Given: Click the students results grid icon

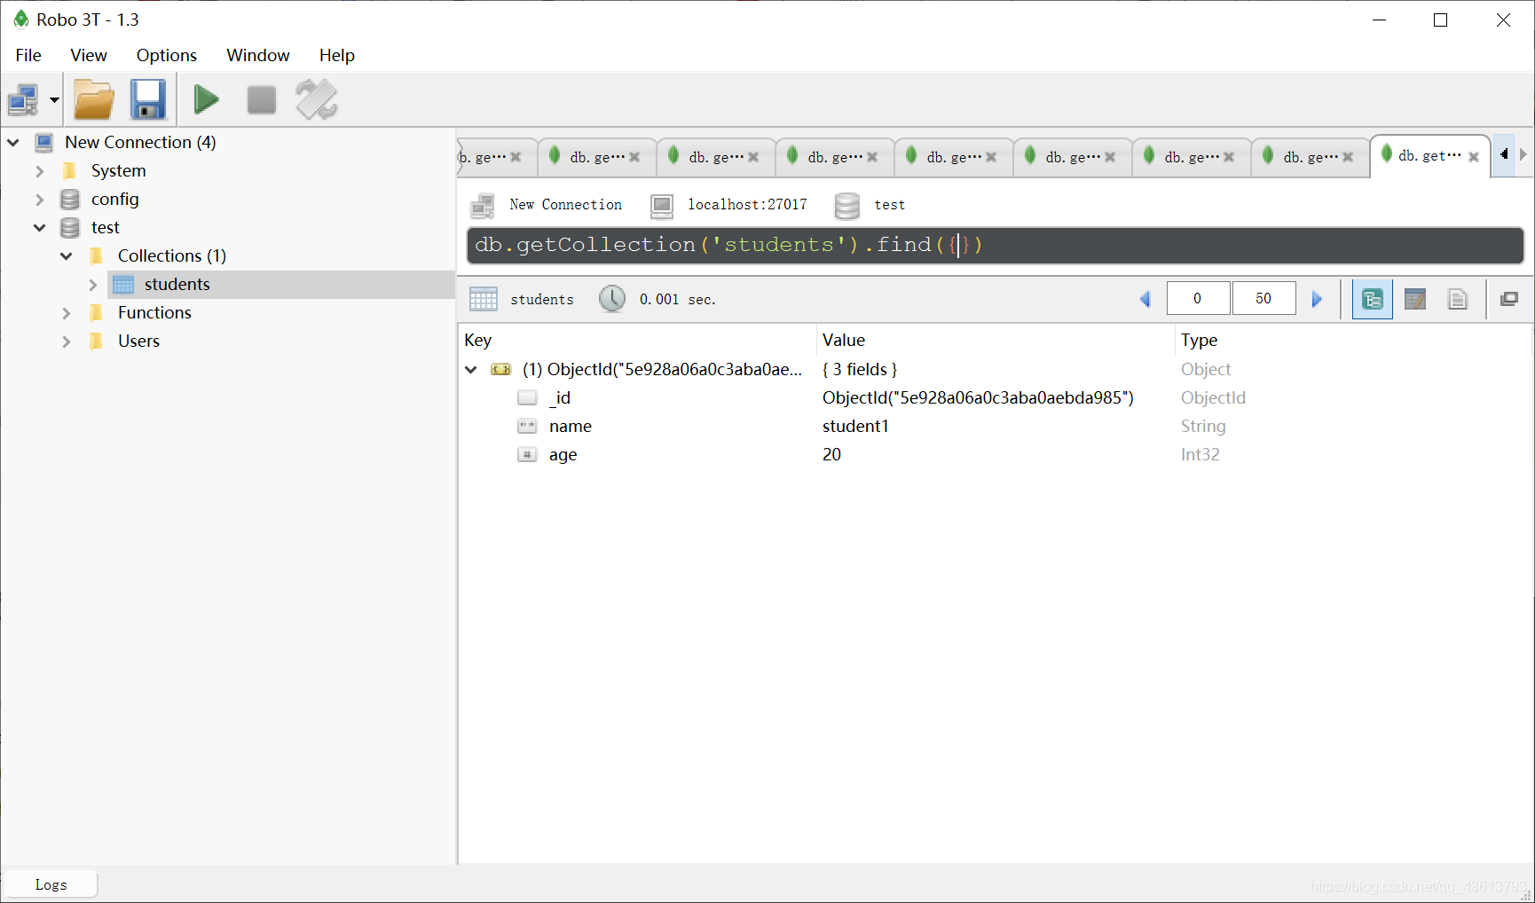Looking at the screenshot, I should 484,299.
